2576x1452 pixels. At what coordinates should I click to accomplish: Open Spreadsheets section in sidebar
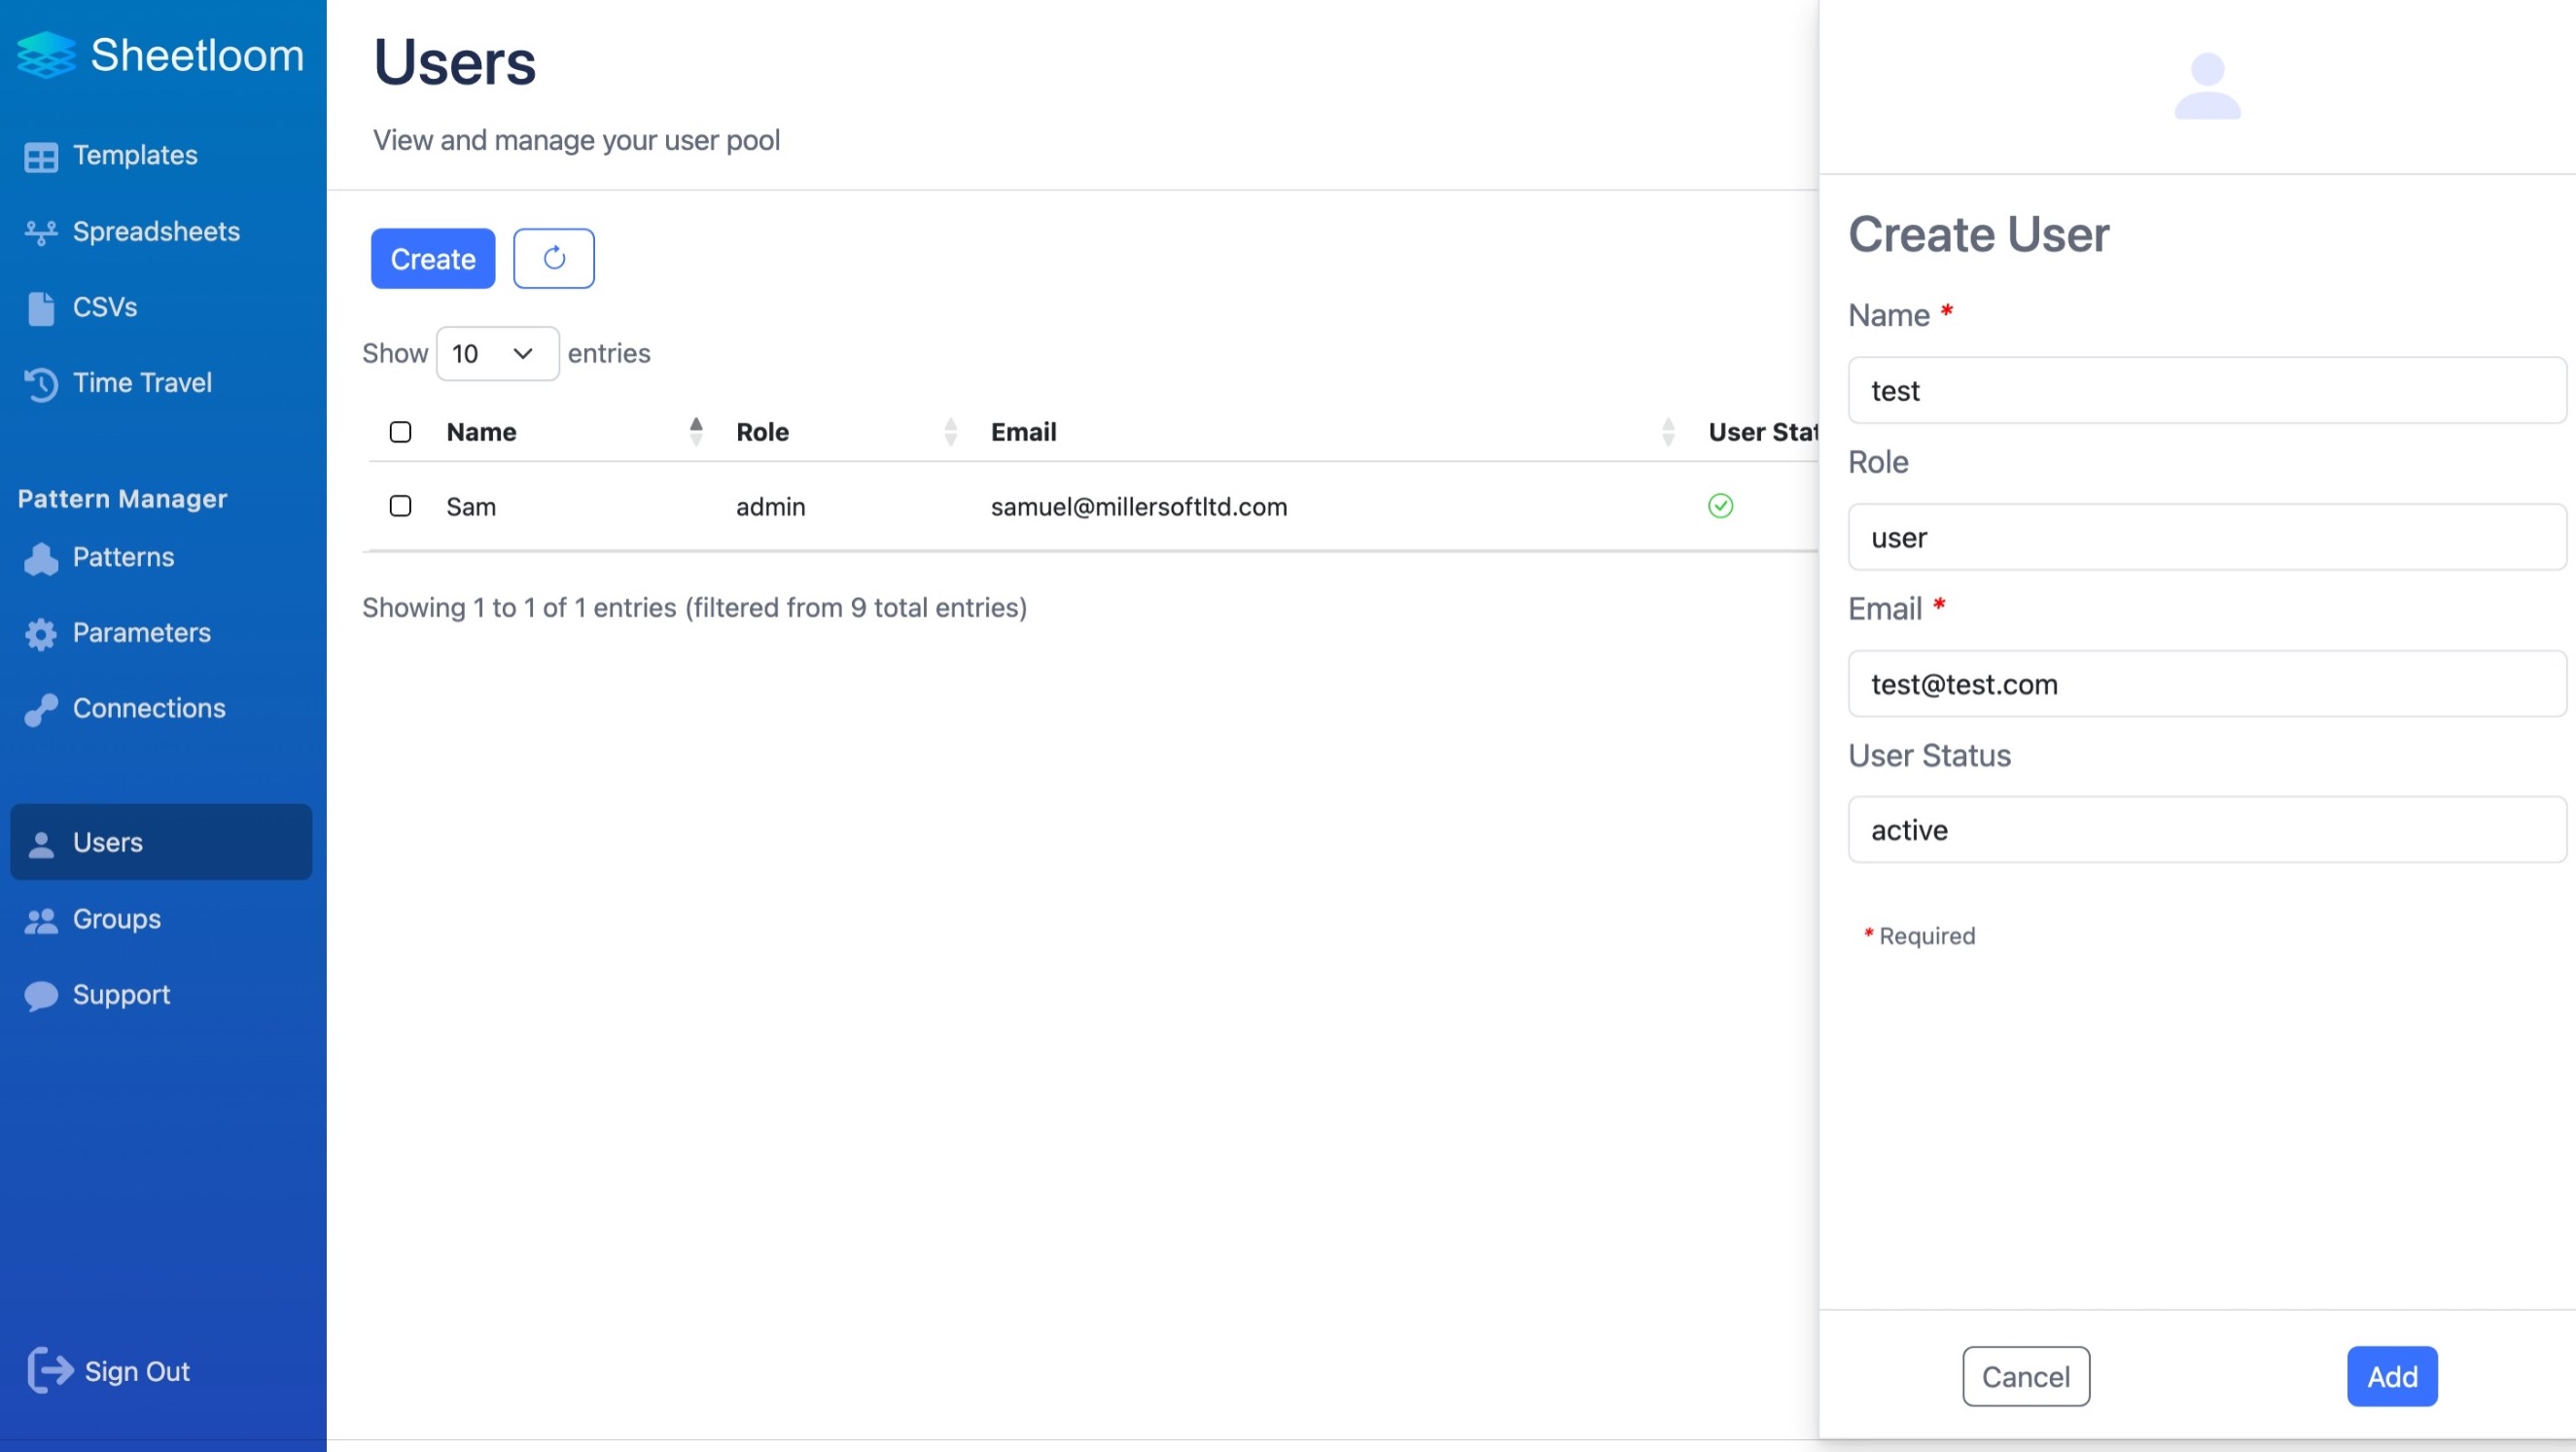coord(156,231)
